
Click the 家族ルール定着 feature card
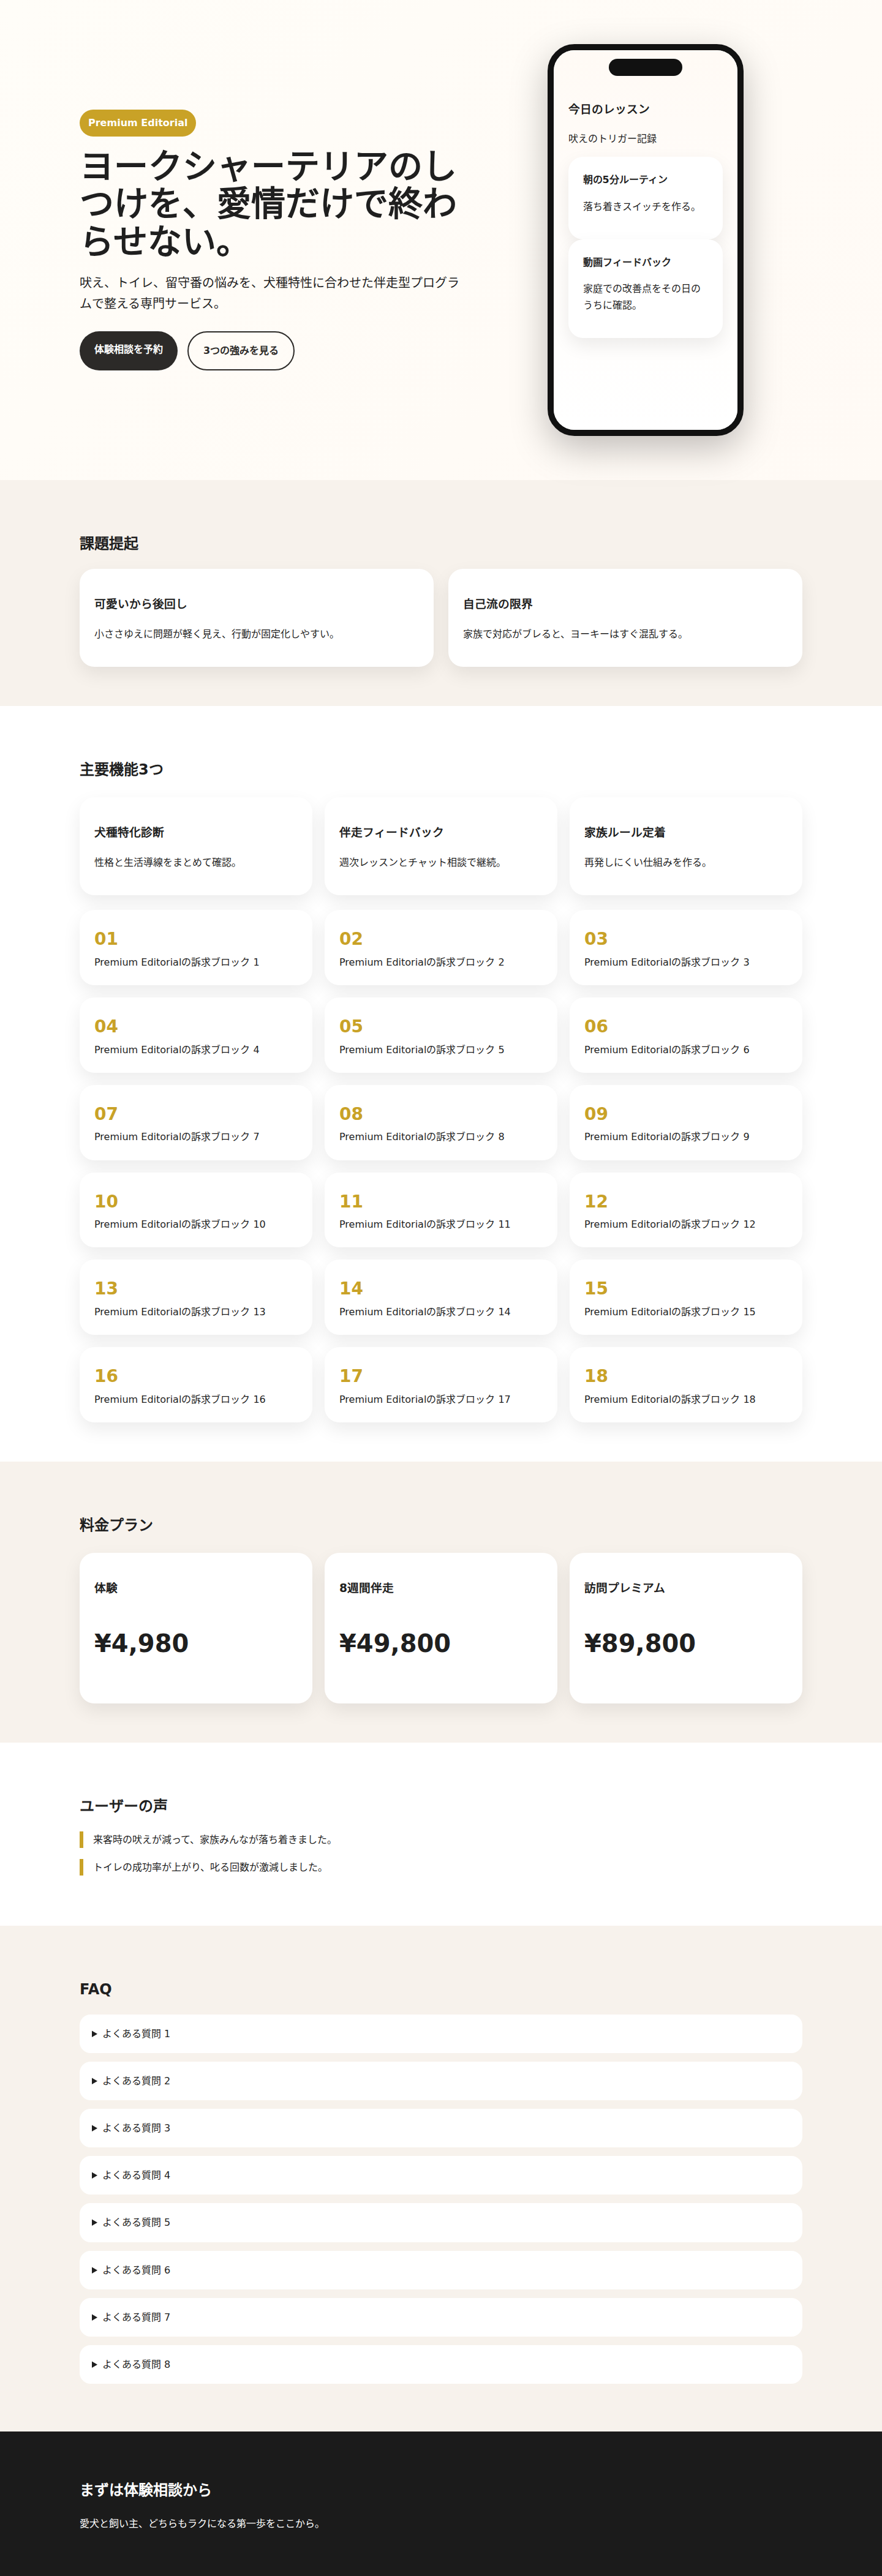pyautogui.click(x=685, y=846)
